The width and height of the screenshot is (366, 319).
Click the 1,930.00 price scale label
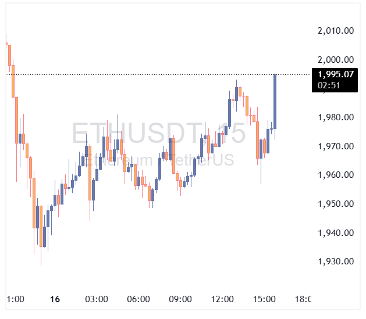tap(336, 261)
